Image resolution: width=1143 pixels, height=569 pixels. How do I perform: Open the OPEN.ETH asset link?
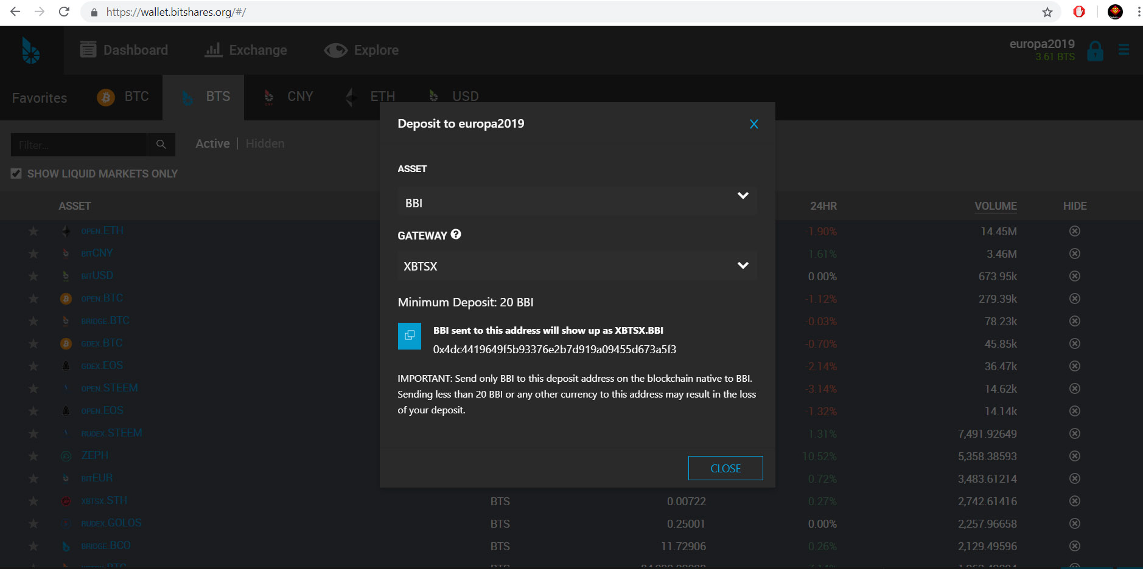click(102, 231)
